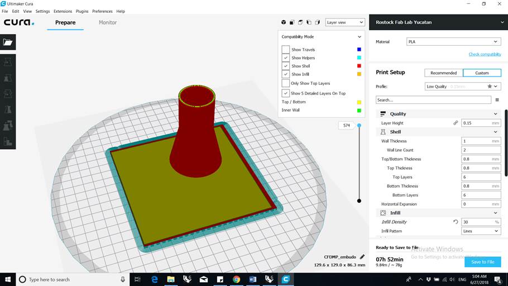The width and height of the screenshot is (508, 286).
Task: Open Task View on the taskbar
Action: pos(137,279)
